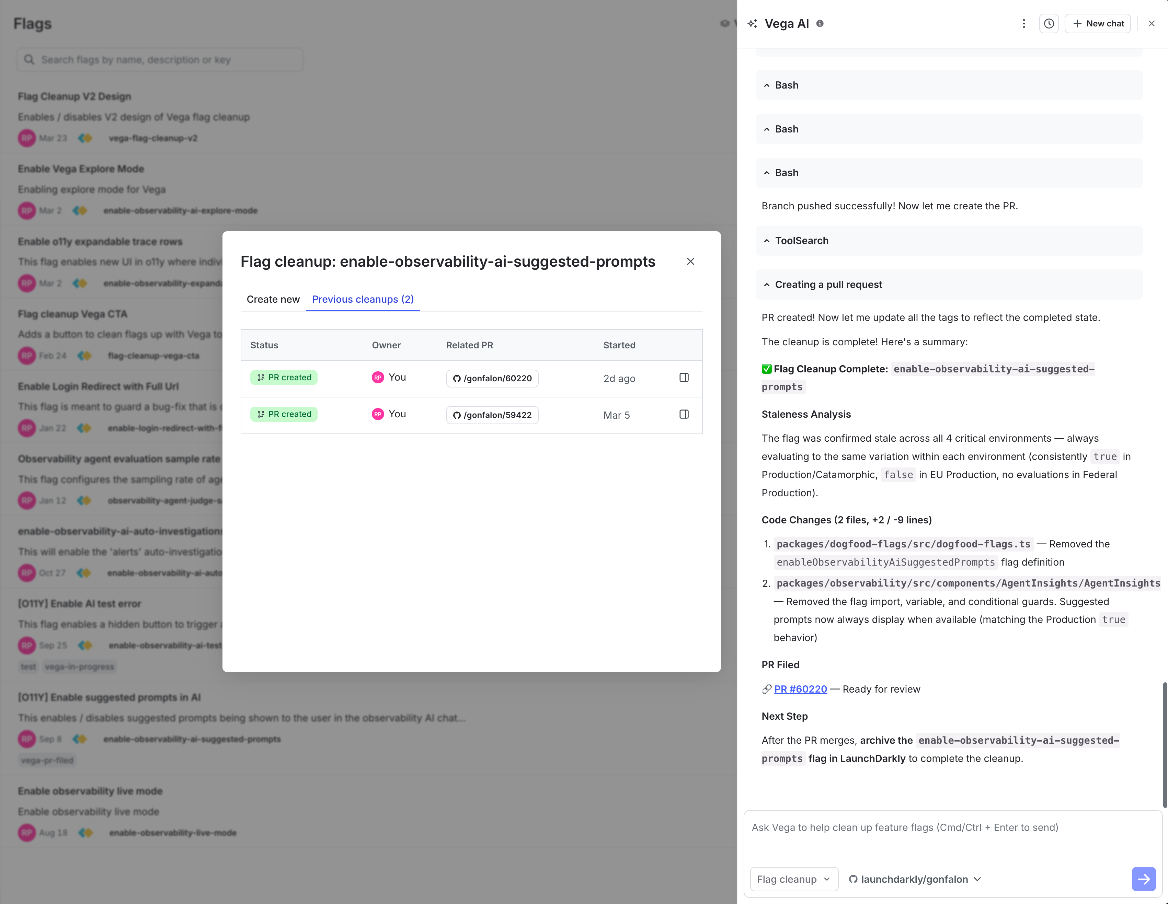This screenshot has width=1168, height=904.
Task: Open Vega AI more options menu
Action: tap(1023, 24)
